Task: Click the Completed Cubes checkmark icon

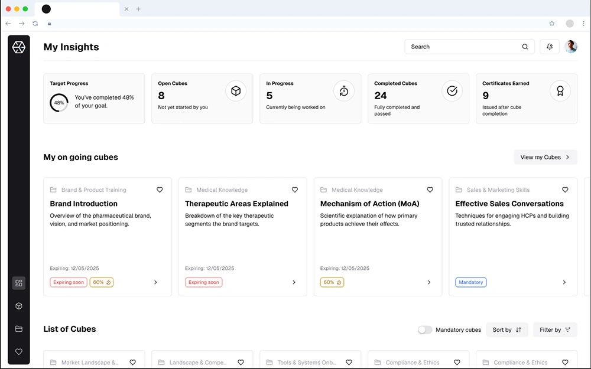Action: (x=452, y=91)
